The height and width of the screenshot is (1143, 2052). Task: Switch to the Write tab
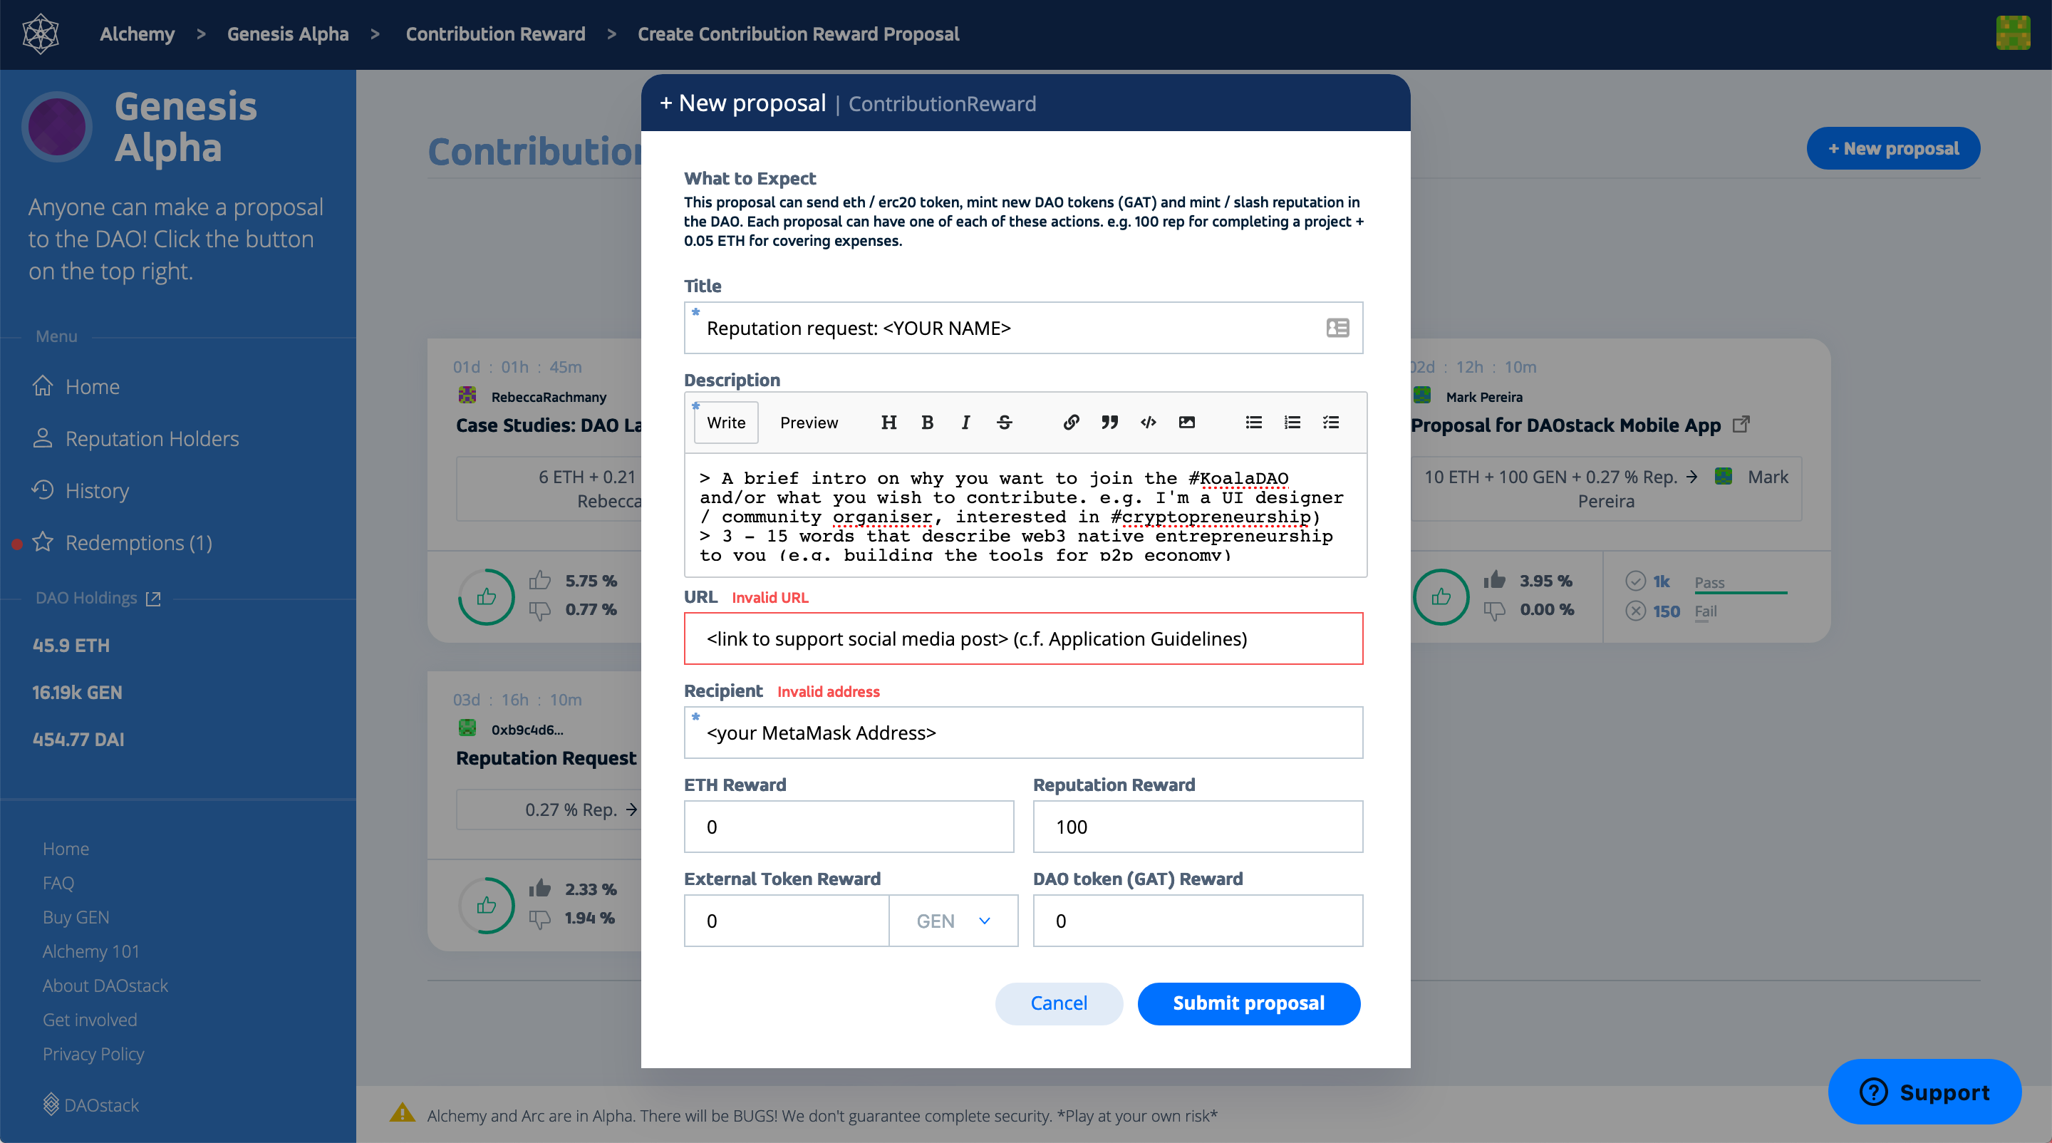click(726, 422)
